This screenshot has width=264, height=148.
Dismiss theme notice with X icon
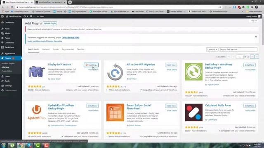point(256,37)
